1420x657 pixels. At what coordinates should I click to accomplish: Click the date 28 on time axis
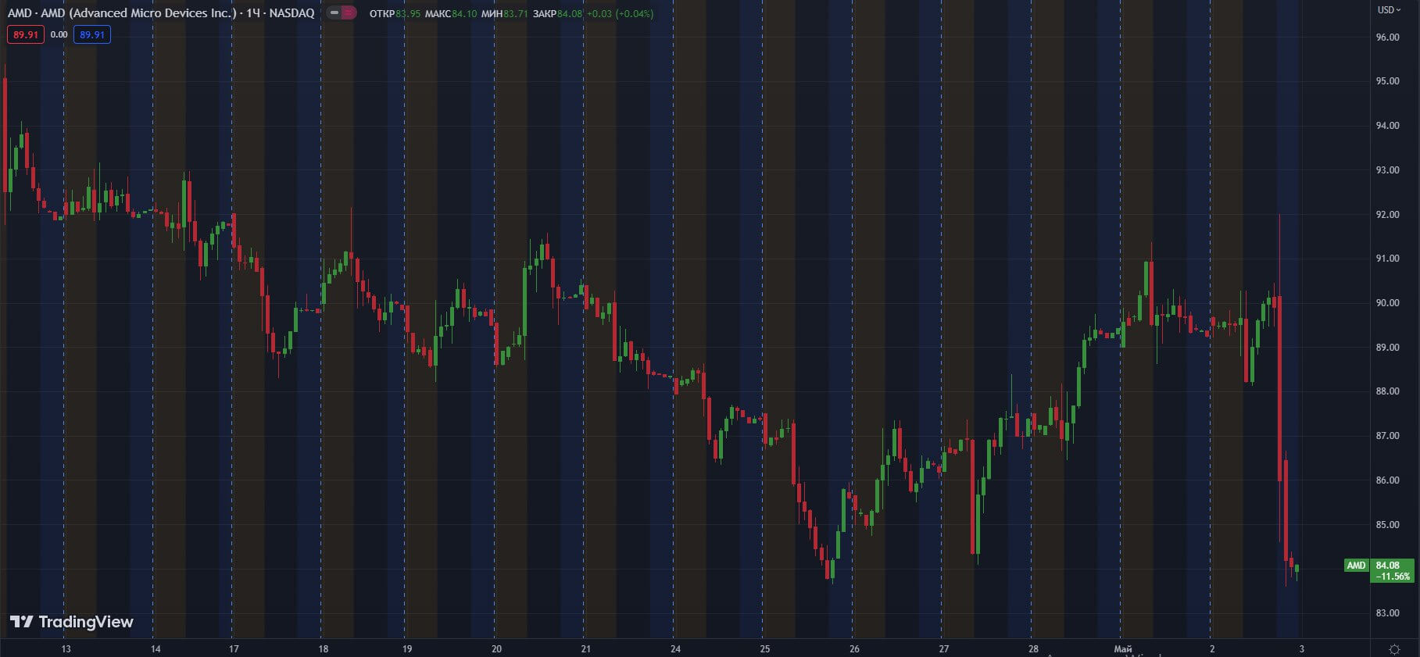click(1033, 648)
